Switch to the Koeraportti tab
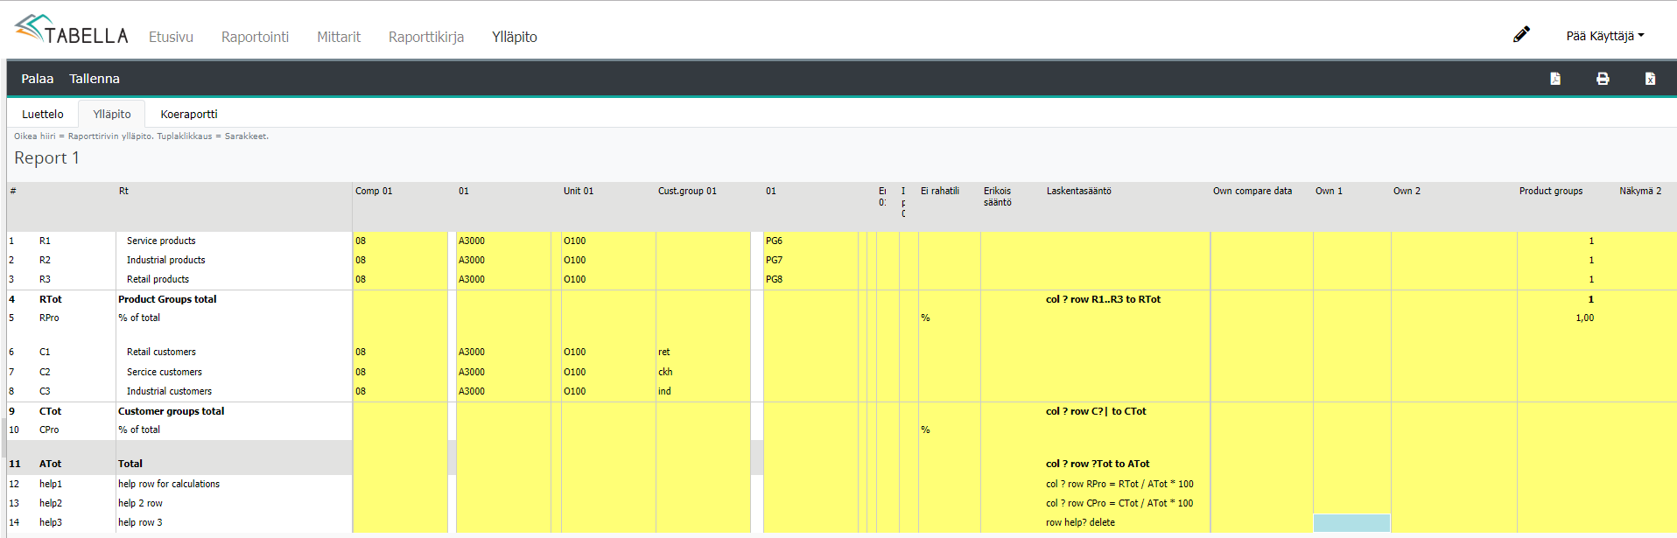The image size is (1677, 538). tap(189, 114)
